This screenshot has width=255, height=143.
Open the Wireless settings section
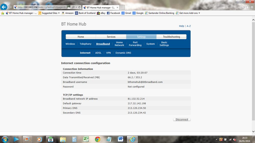click(70, 44)
